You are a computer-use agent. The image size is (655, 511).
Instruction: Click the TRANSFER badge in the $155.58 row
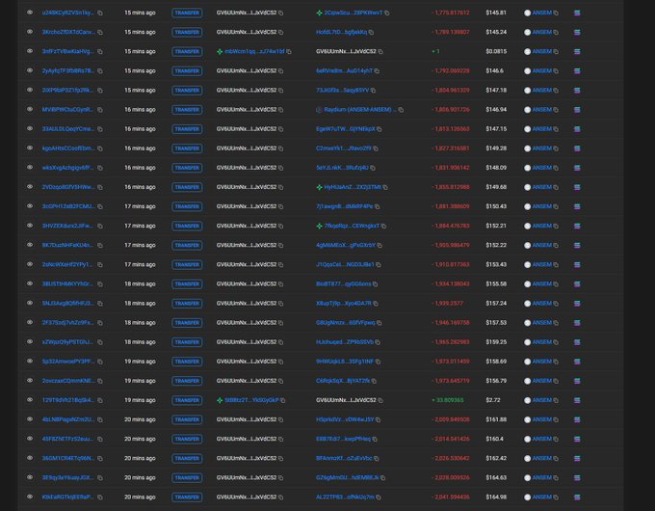(x=187, y=283)
